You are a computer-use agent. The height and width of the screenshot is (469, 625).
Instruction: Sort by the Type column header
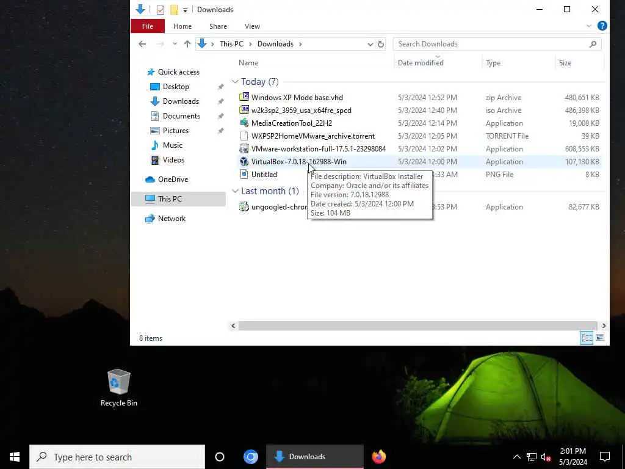pos(493,63)
